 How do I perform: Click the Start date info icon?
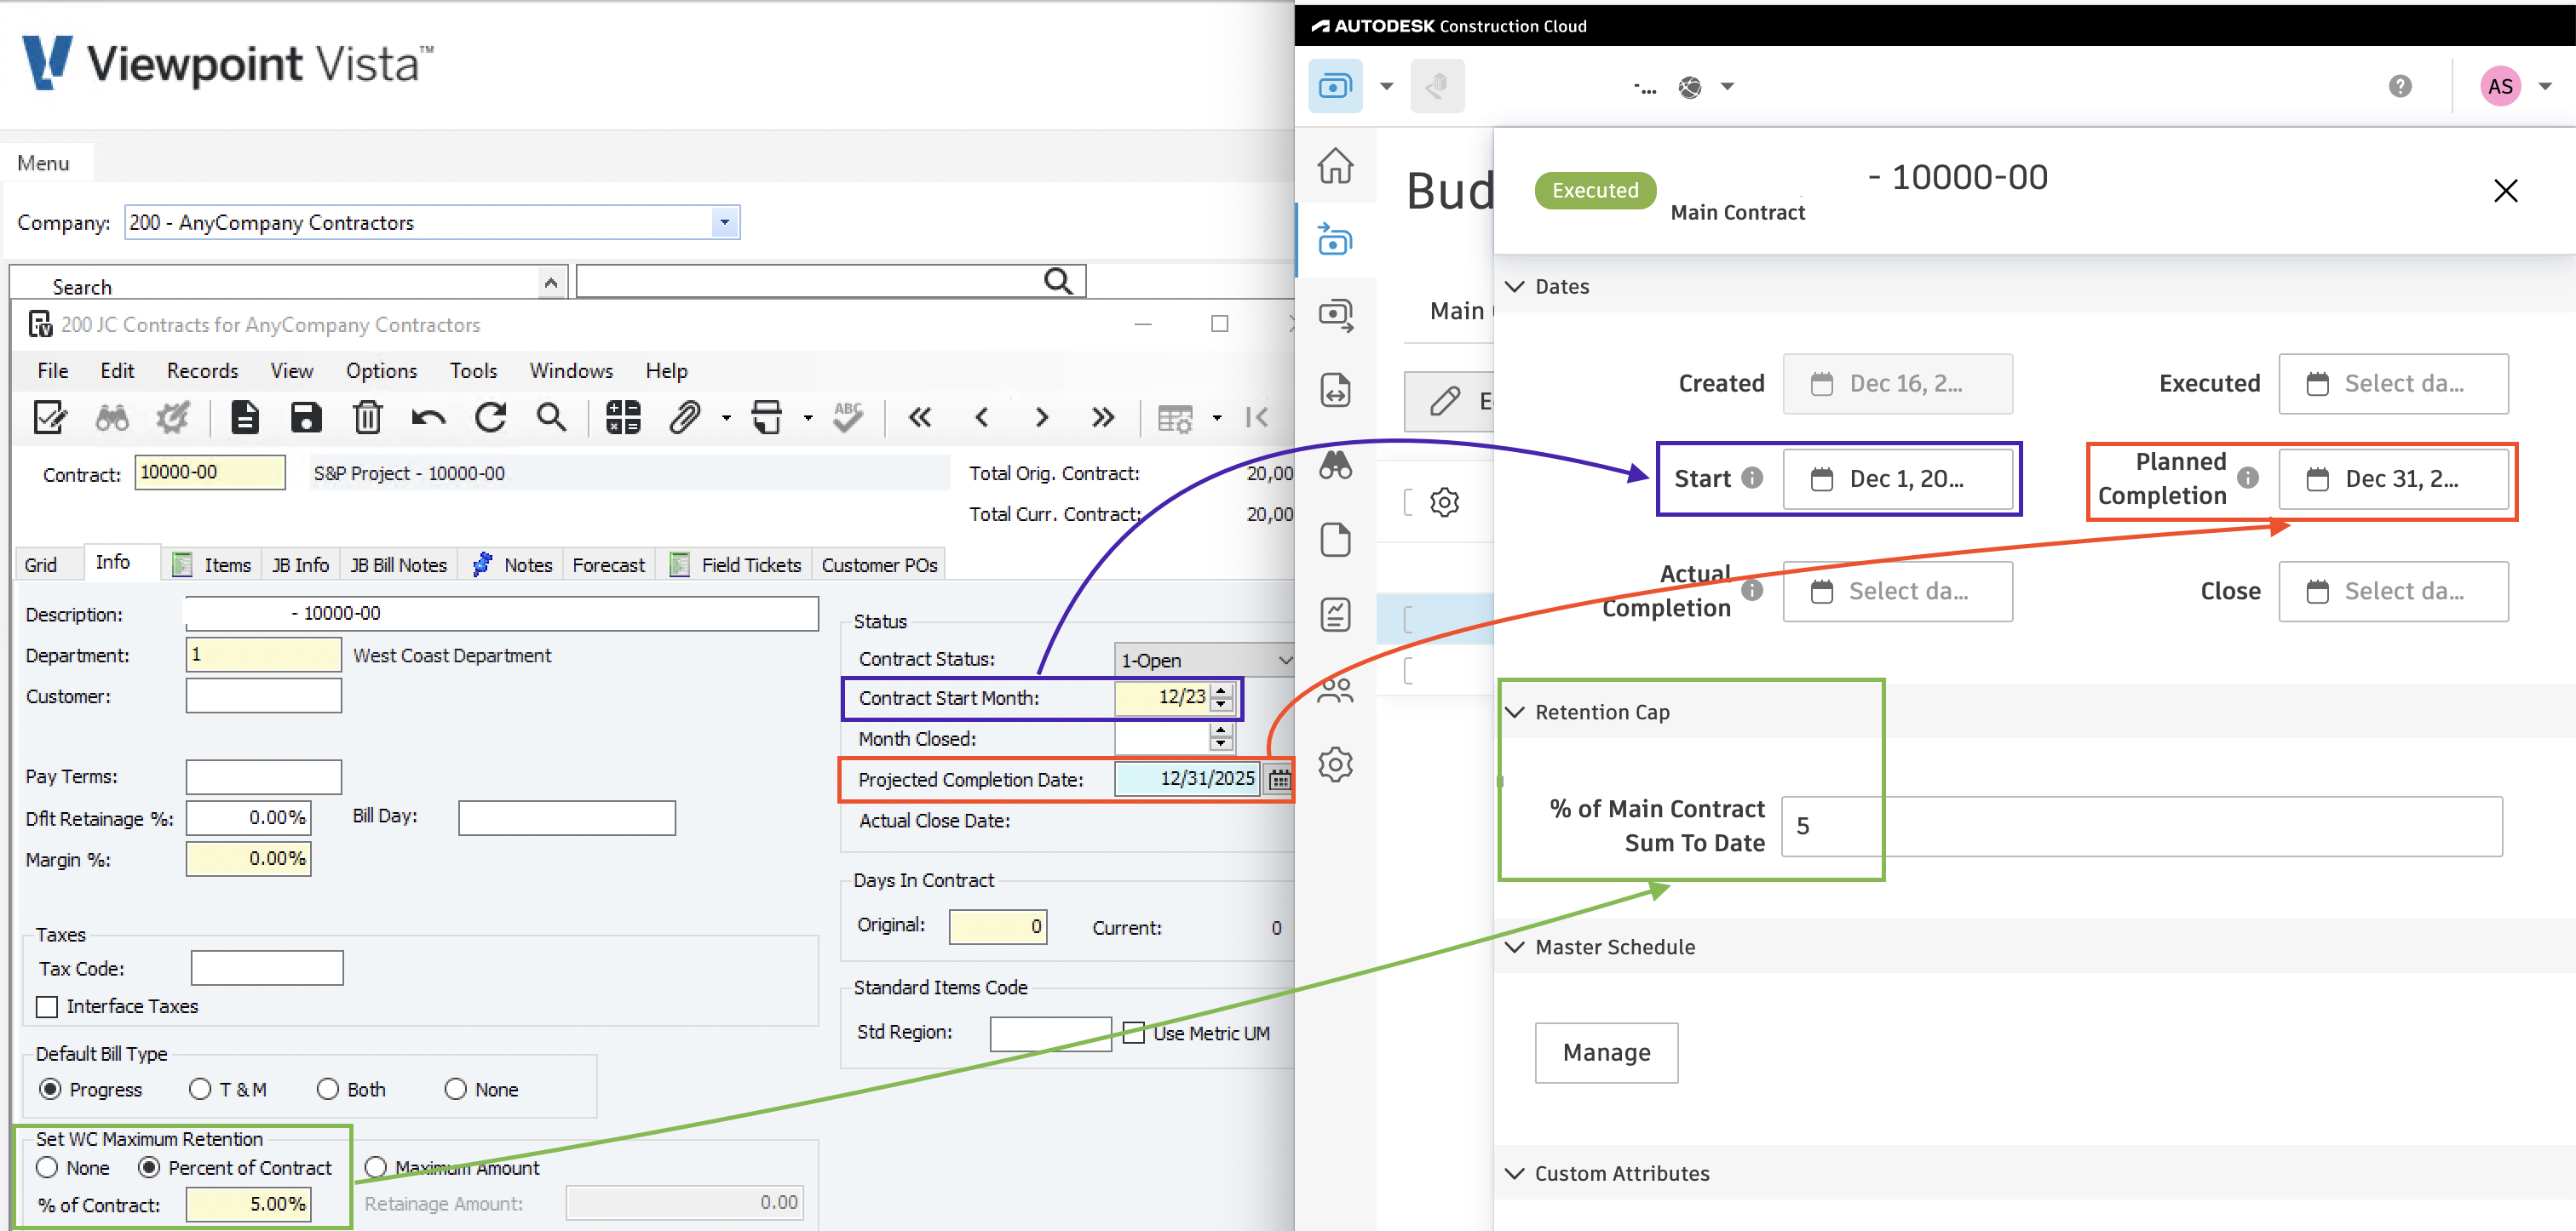coord(1752,478)
